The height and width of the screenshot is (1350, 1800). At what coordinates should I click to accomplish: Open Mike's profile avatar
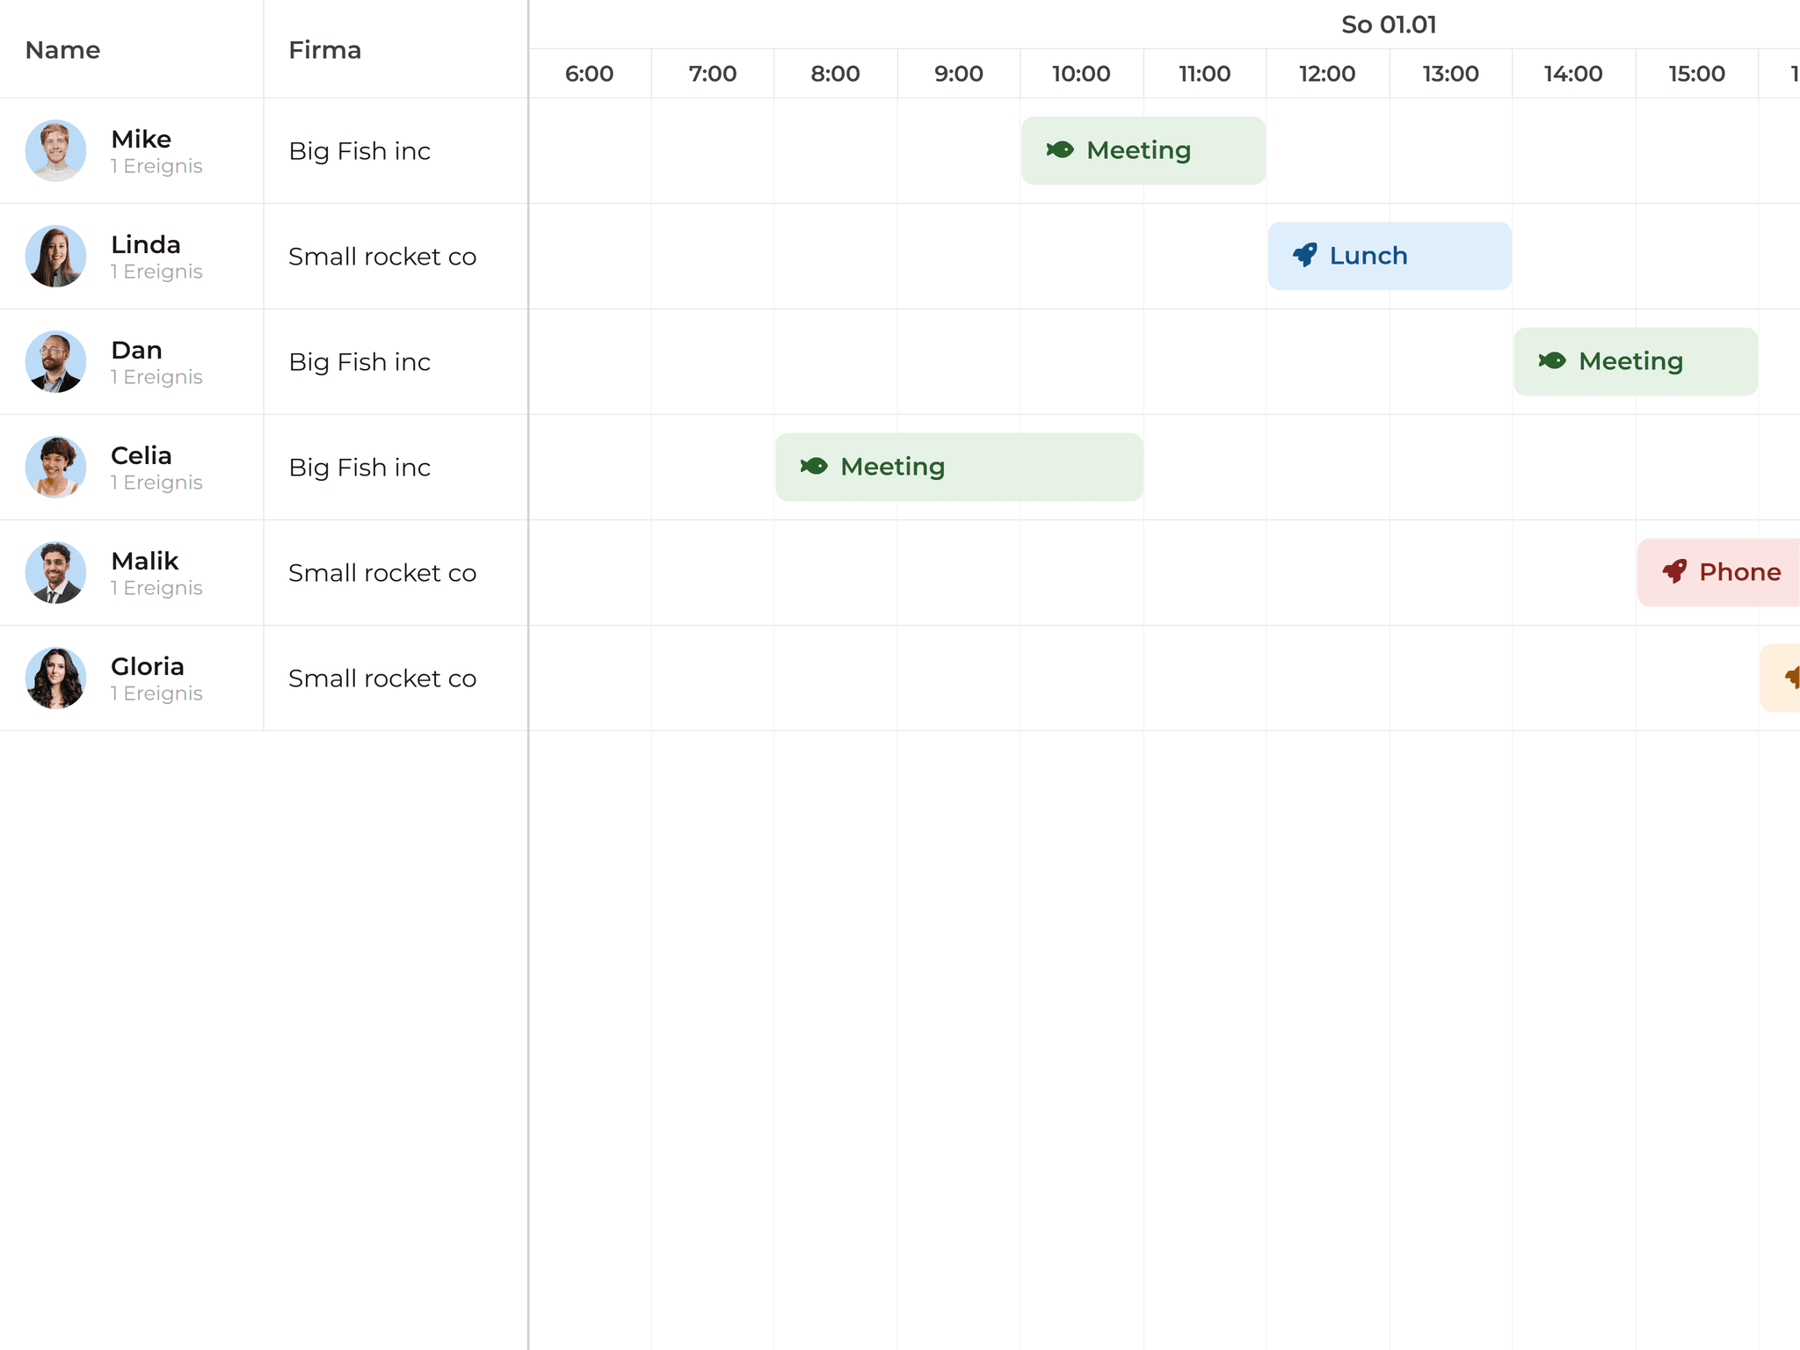pos(54,150)
